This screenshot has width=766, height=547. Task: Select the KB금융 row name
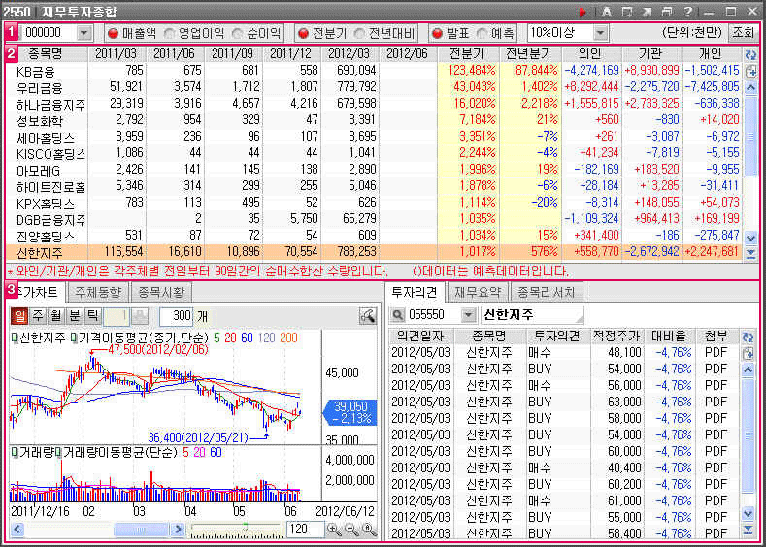coord(35,72)
